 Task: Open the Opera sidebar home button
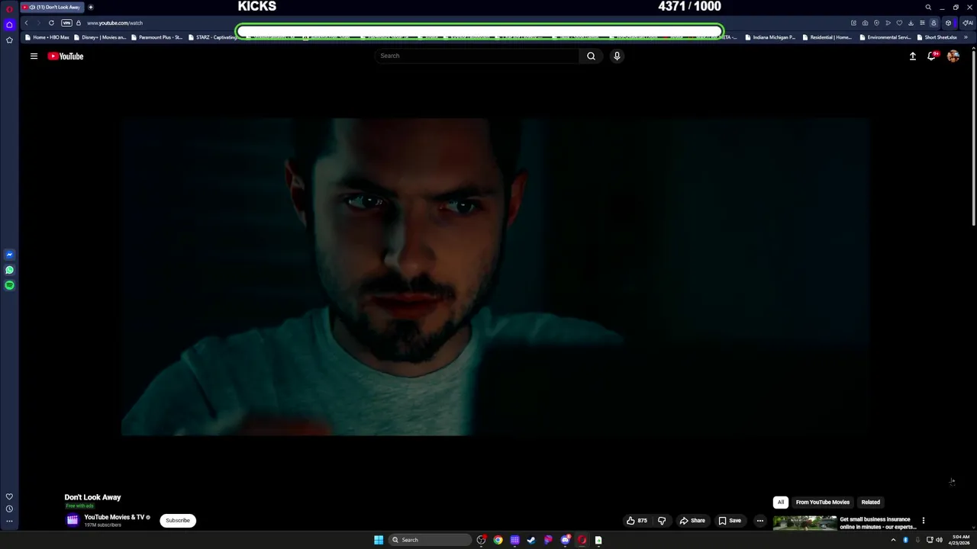click(x=9, y=24)
